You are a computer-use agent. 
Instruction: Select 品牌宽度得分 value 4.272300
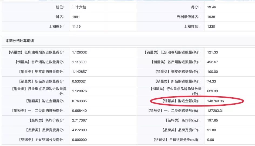coord(79,130)
